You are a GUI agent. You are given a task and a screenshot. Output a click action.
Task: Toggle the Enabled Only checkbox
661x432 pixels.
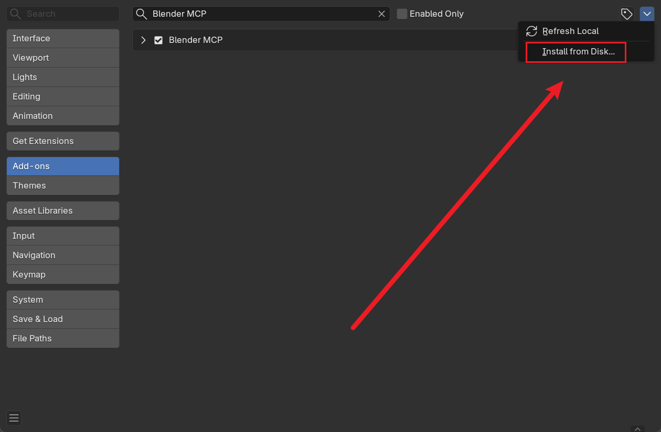tap(402, 14)
